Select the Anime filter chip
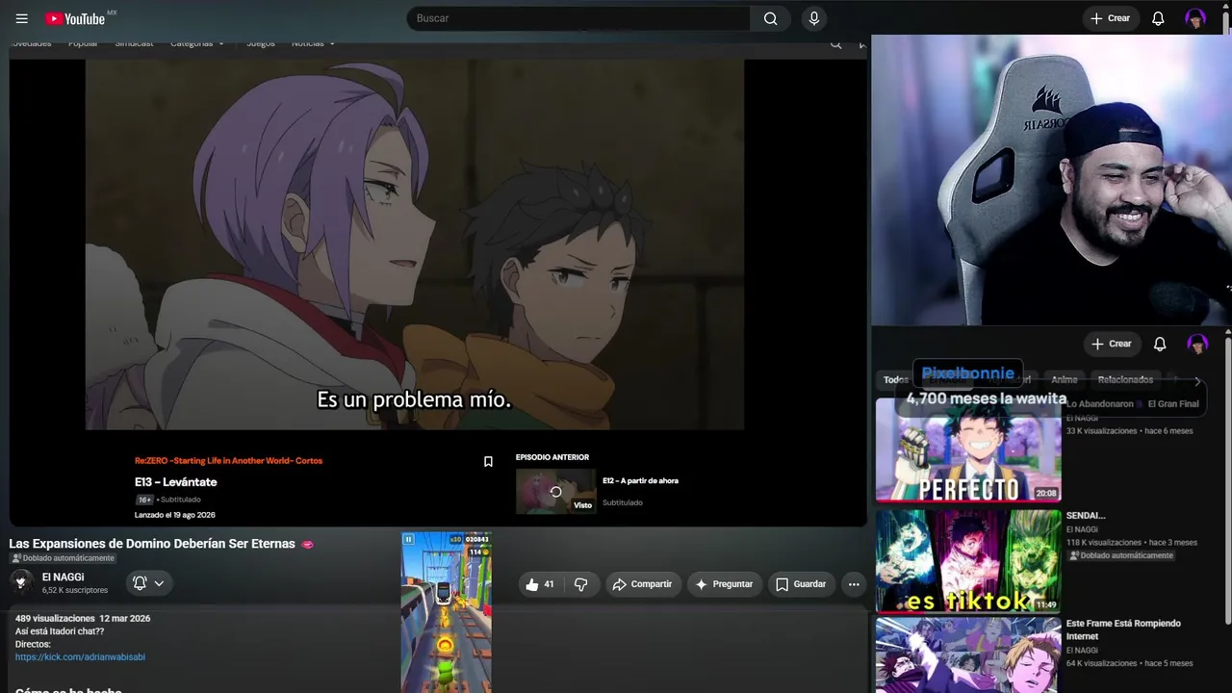This screenshot has height=693, width=1232. click(x=1065, y=380)
